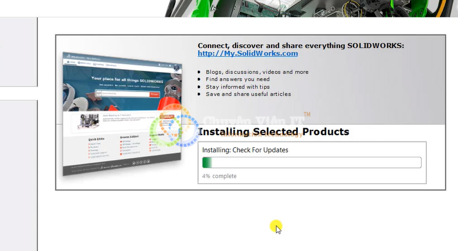This screenshot has width=458, height=251.
Task: Click the red search button in preview
Action: pyautogui.click(x=155, y=95)
